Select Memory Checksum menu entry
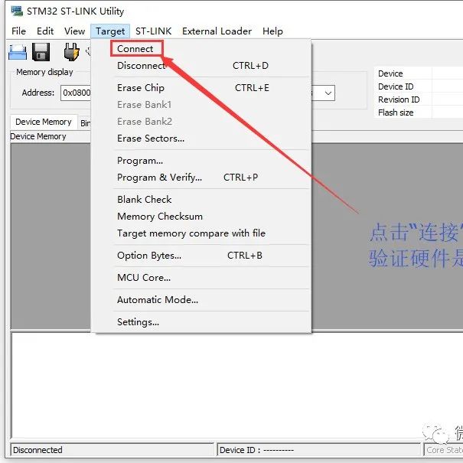The image size is (463, 463). (x=201, y=217)
